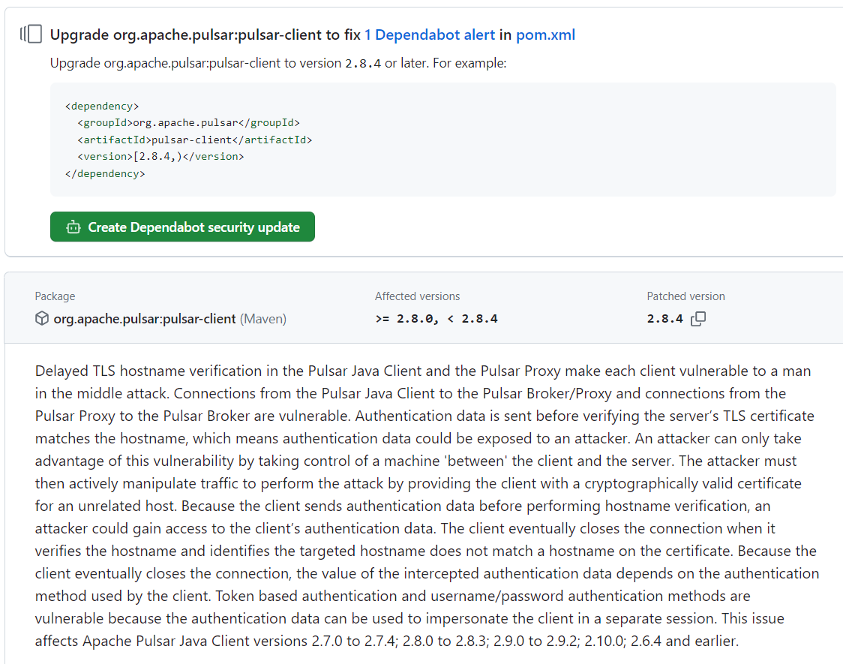Select the affected versions range >= 2.8.0, < 2.8.4

pos(435,318)
